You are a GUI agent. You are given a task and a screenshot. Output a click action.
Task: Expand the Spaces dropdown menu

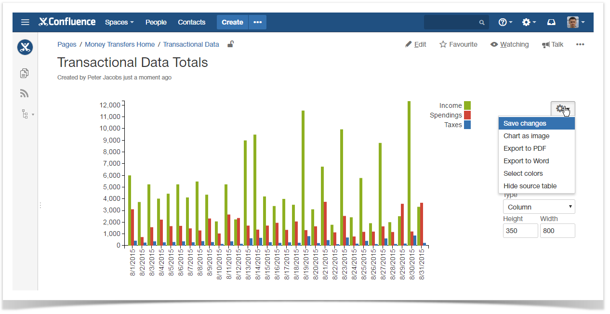pos(119,22)
